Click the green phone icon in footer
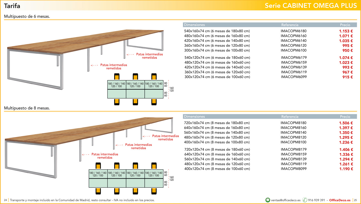This screenshot has height=204, width=361. coord(305,200)
